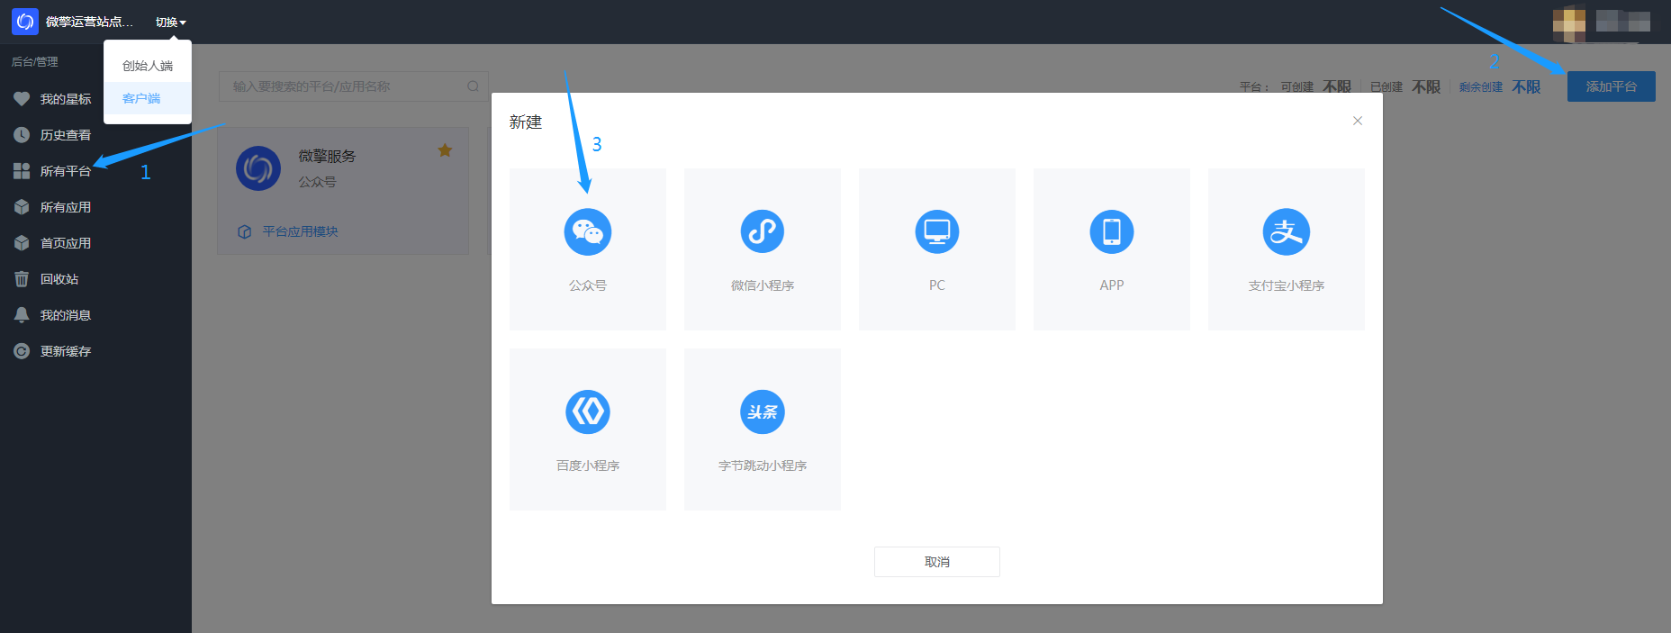Click the cube icon beside 所有应用
1671x633 pixels.
tap(22, 207)
